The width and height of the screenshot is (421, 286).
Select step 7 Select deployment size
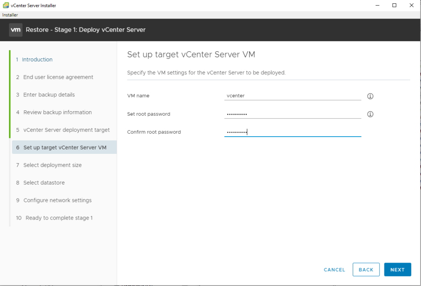point(49,165)
